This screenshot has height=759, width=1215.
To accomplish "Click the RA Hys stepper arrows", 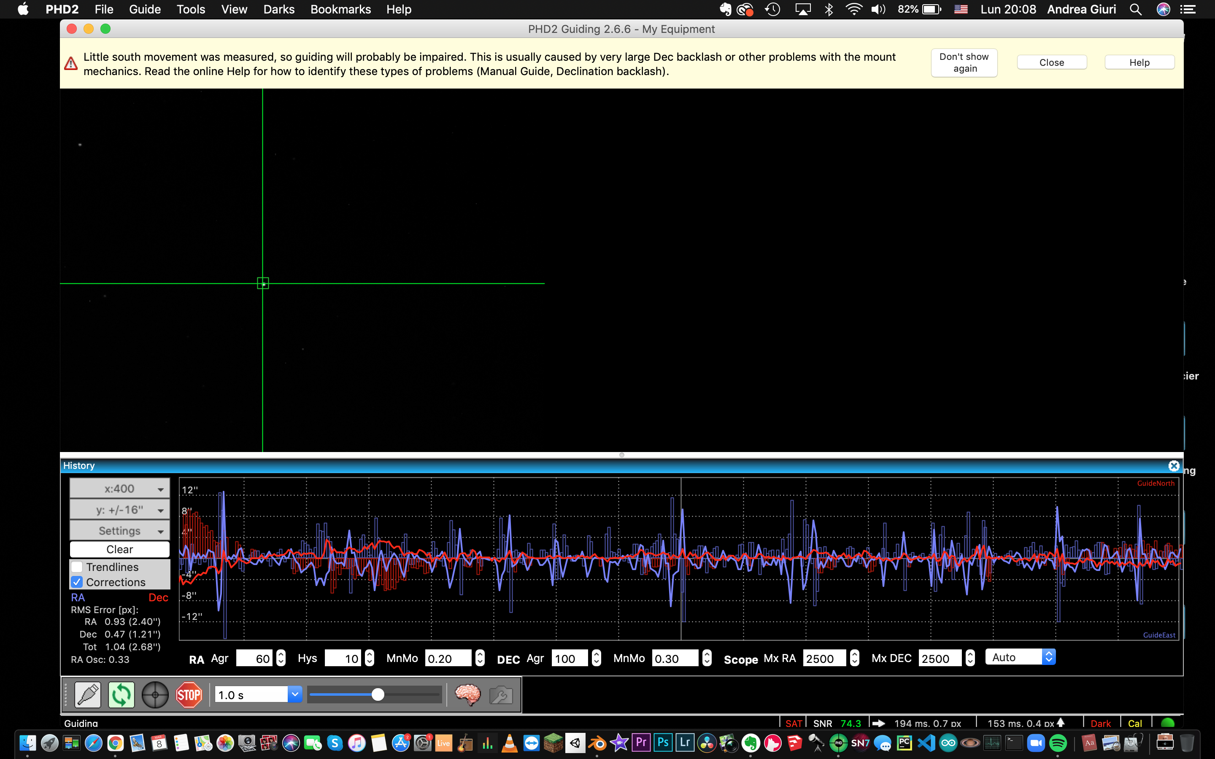I will click(370, 658).
